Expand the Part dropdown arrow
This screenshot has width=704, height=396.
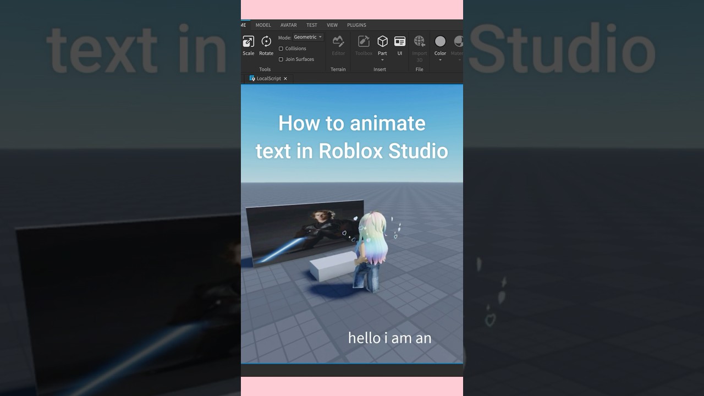[382, 59]
